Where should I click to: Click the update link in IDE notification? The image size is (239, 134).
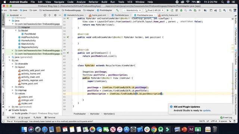[207, 111]
